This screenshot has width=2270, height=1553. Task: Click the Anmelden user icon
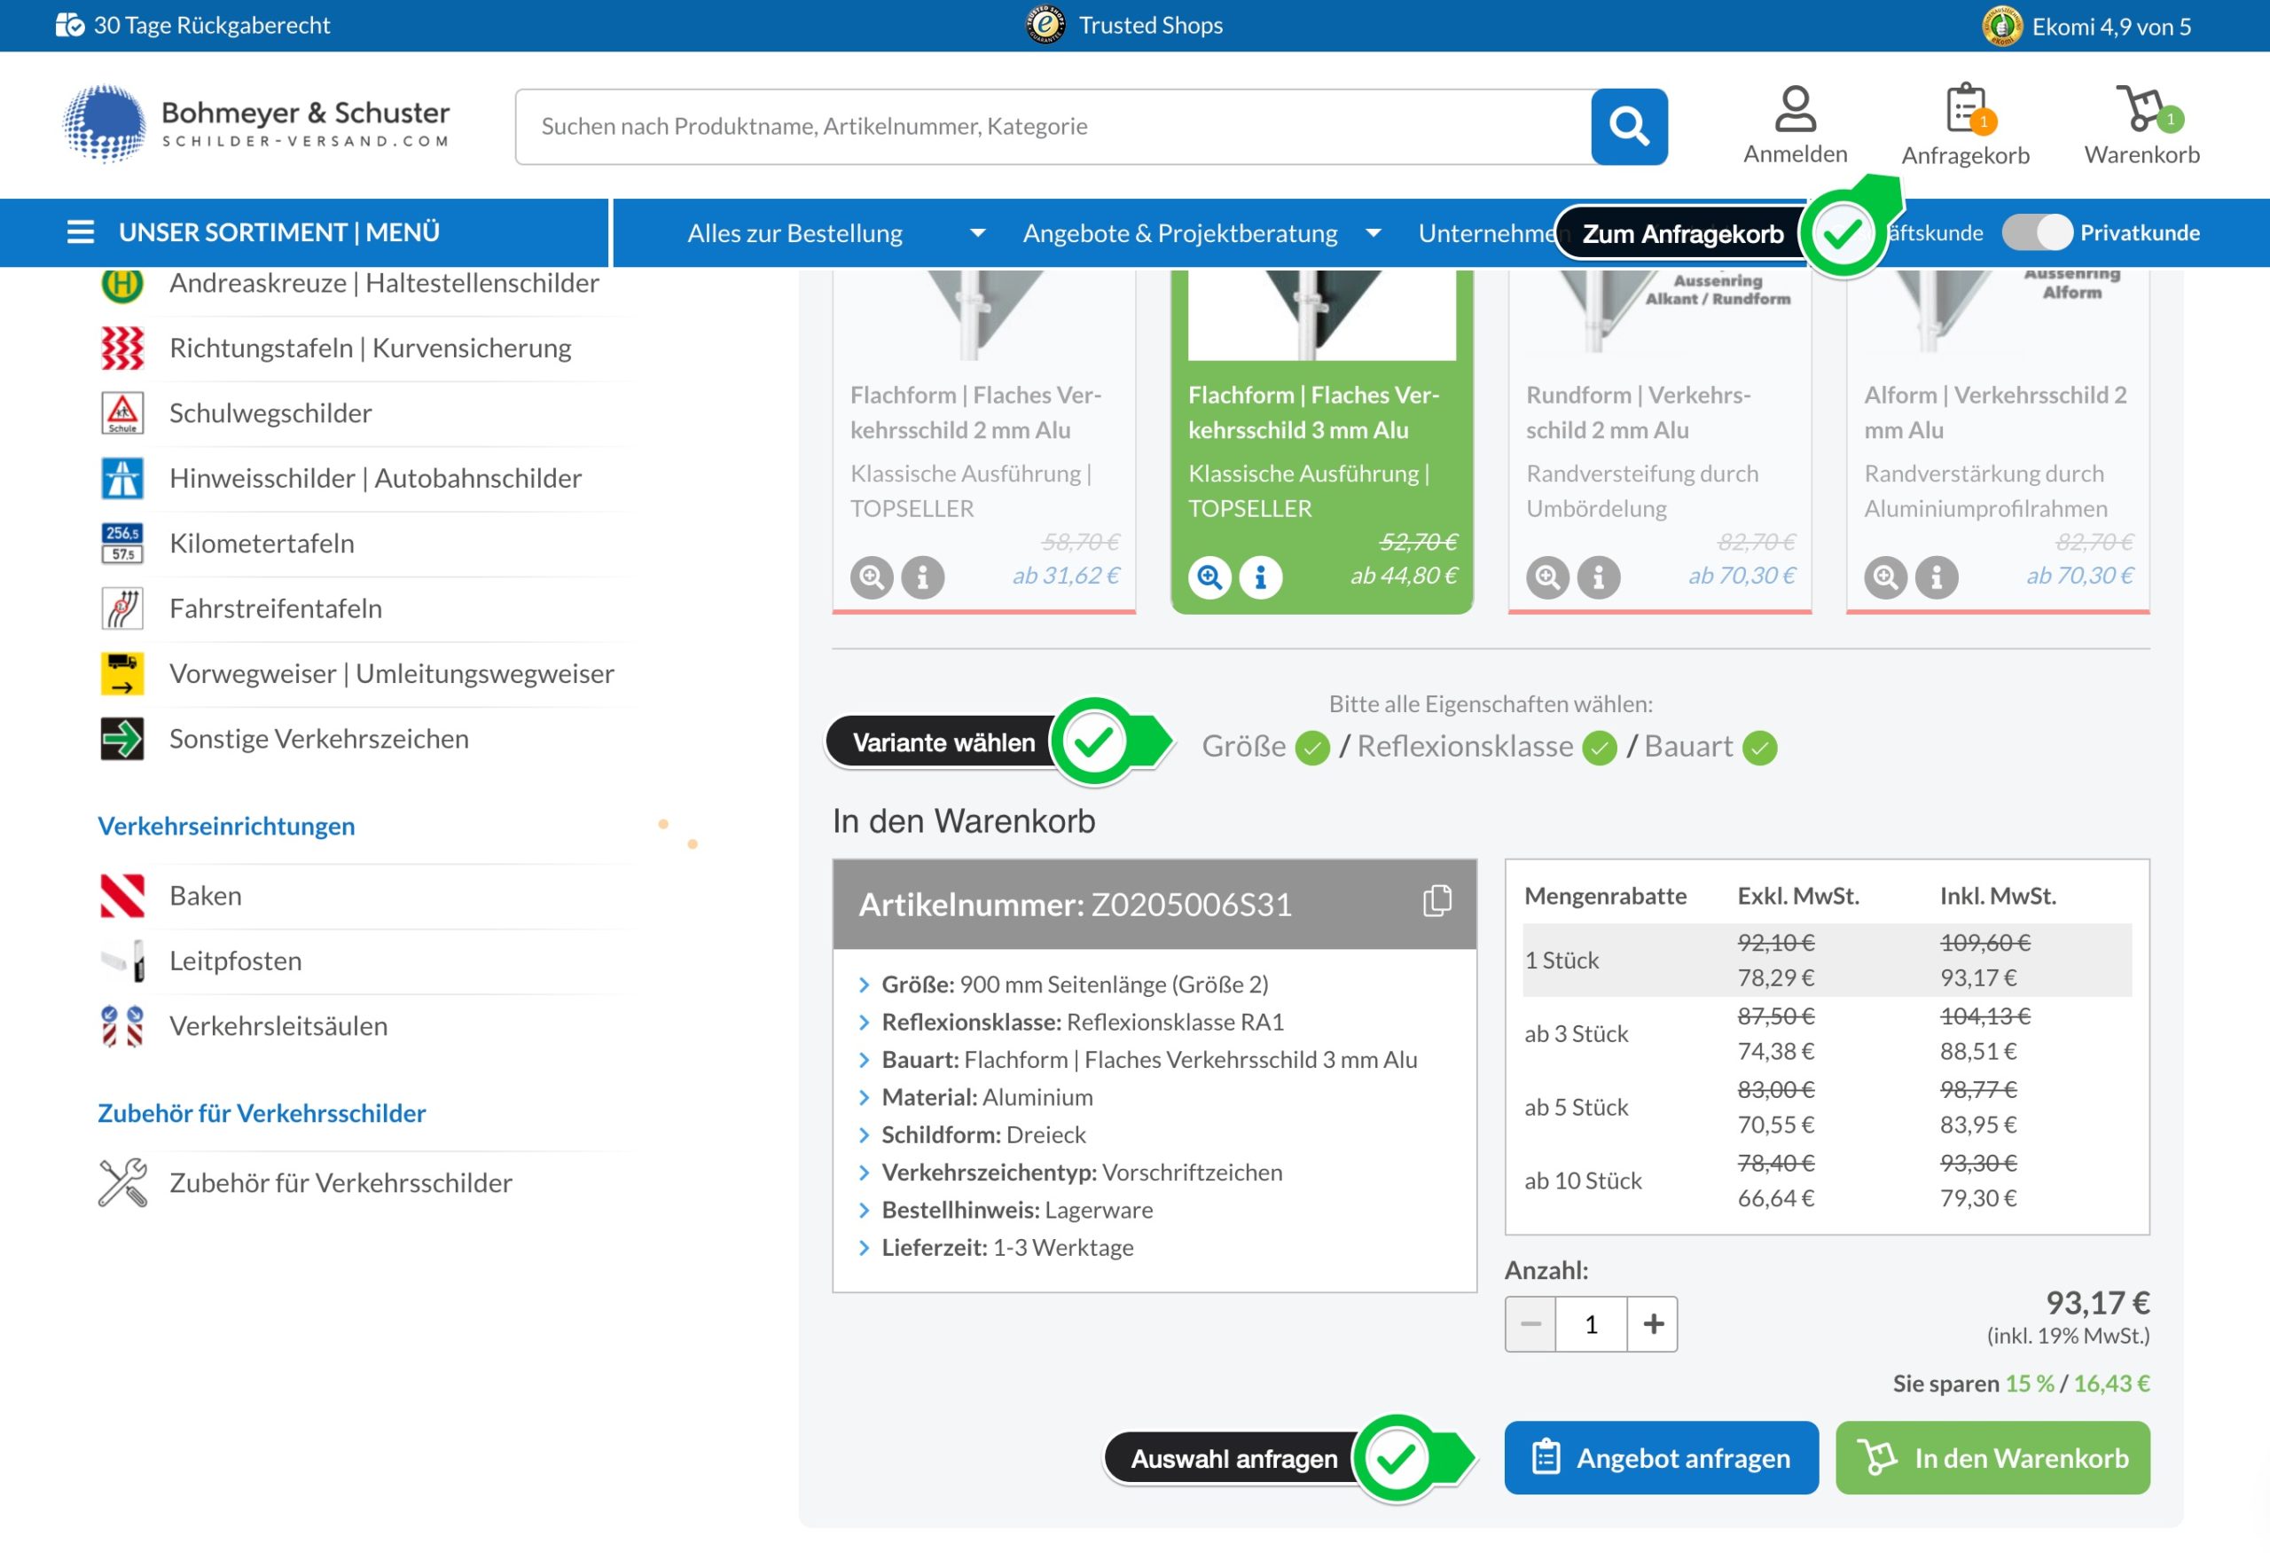(1795, 109)
